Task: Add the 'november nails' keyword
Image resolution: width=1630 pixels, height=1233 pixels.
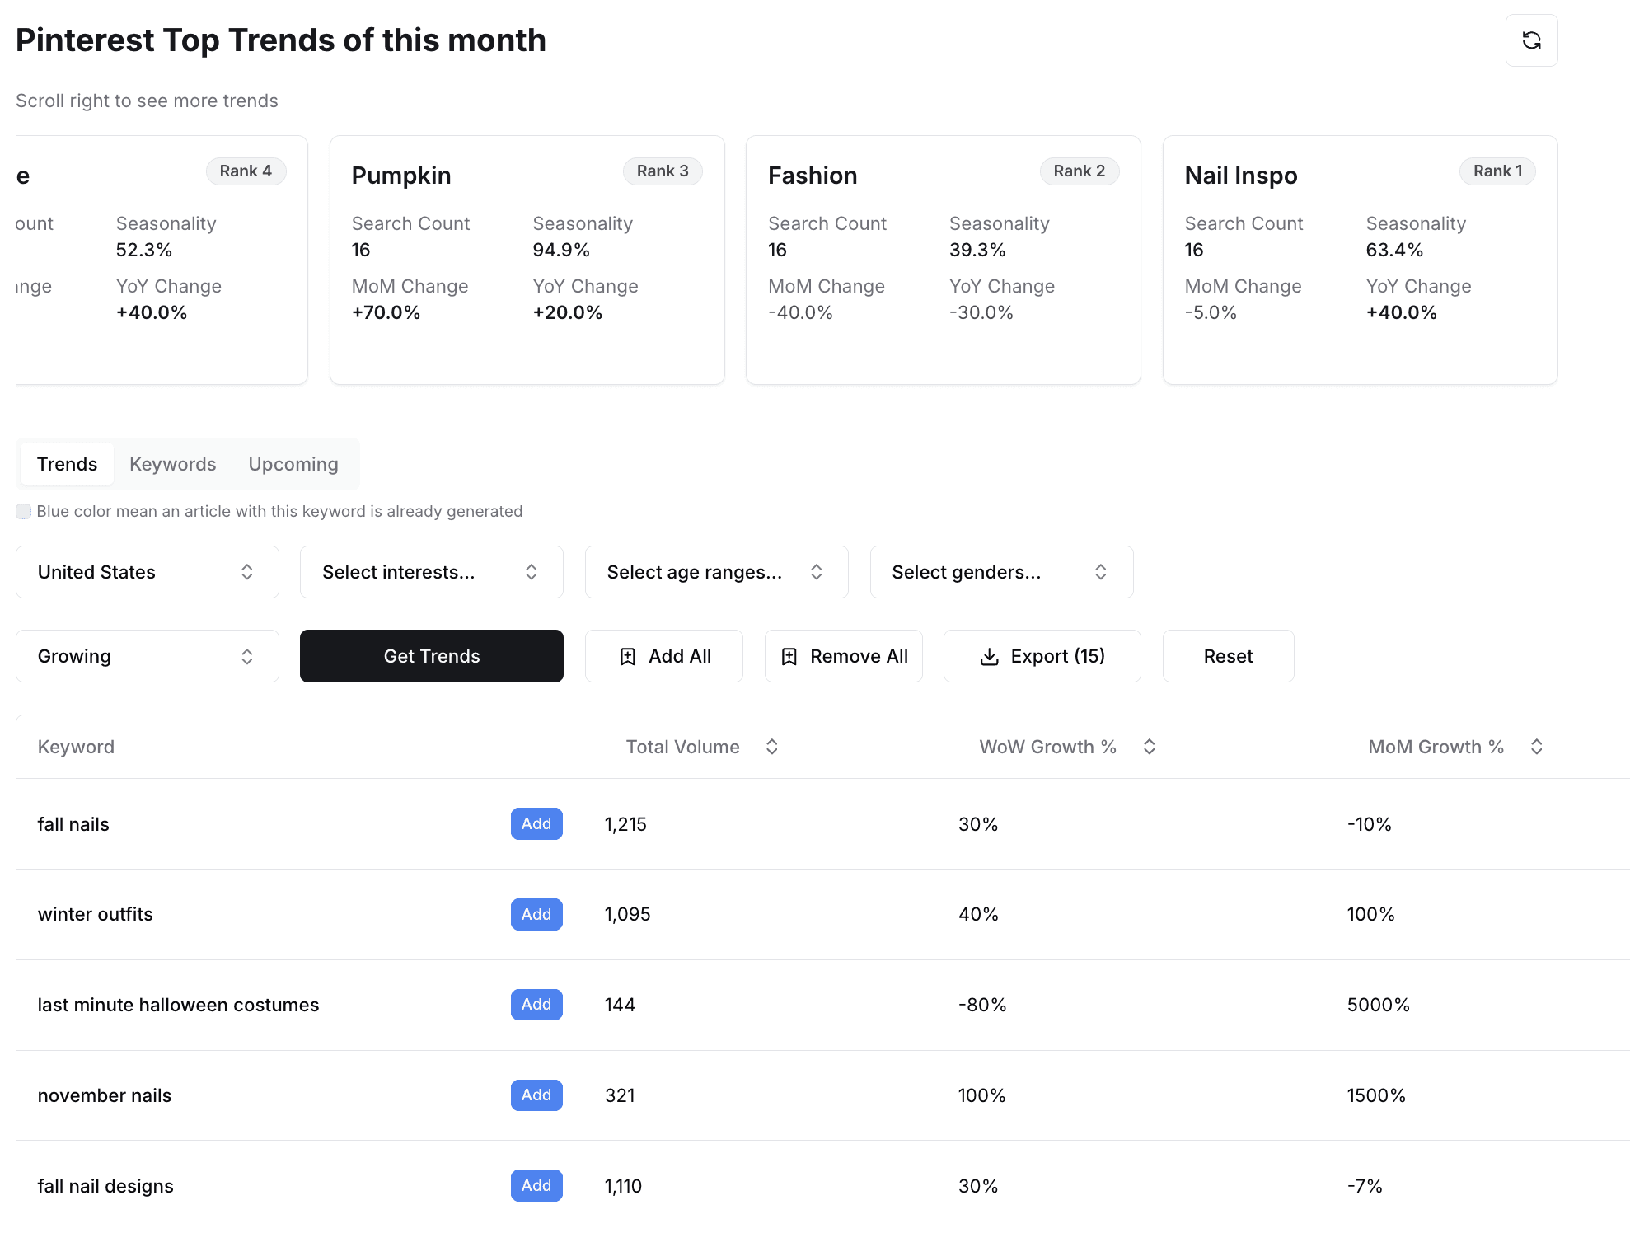Action: 536,1095
